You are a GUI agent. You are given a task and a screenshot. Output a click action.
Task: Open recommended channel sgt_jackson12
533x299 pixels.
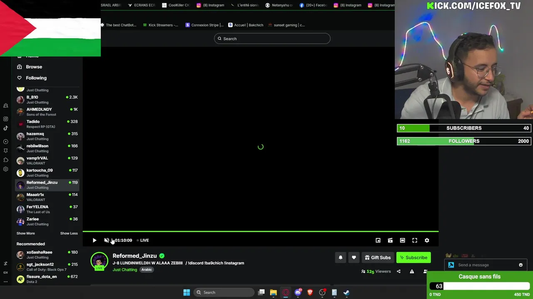pos(47,267)
